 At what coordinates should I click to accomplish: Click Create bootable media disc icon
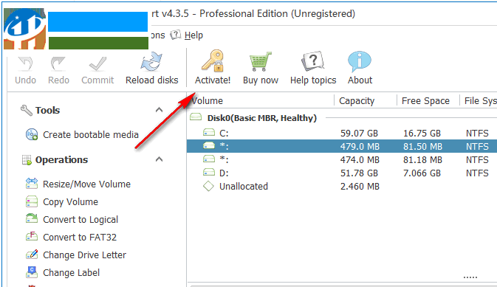point(32,134)
